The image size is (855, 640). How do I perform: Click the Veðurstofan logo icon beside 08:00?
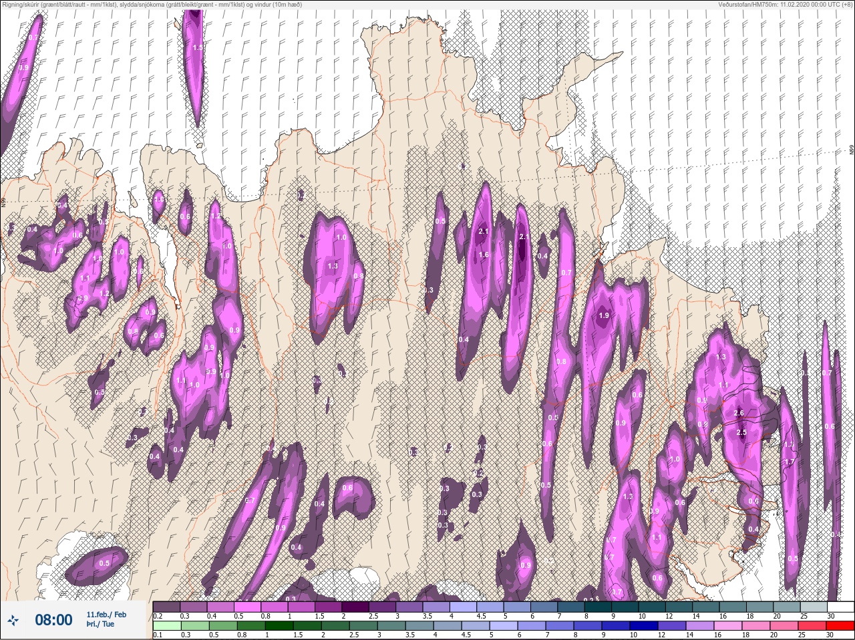(x=13, y=621)
